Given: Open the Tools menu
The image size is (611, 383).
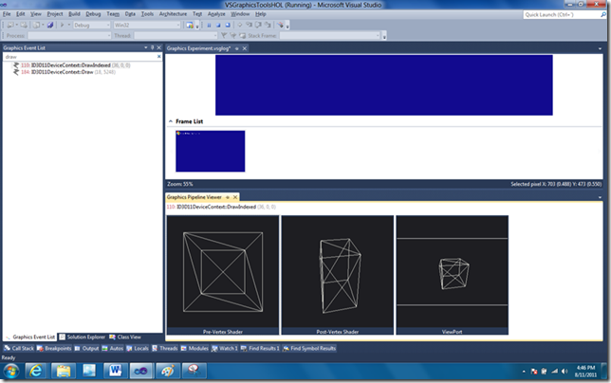Looking at the screenshot, I should [x=147, y=14].
